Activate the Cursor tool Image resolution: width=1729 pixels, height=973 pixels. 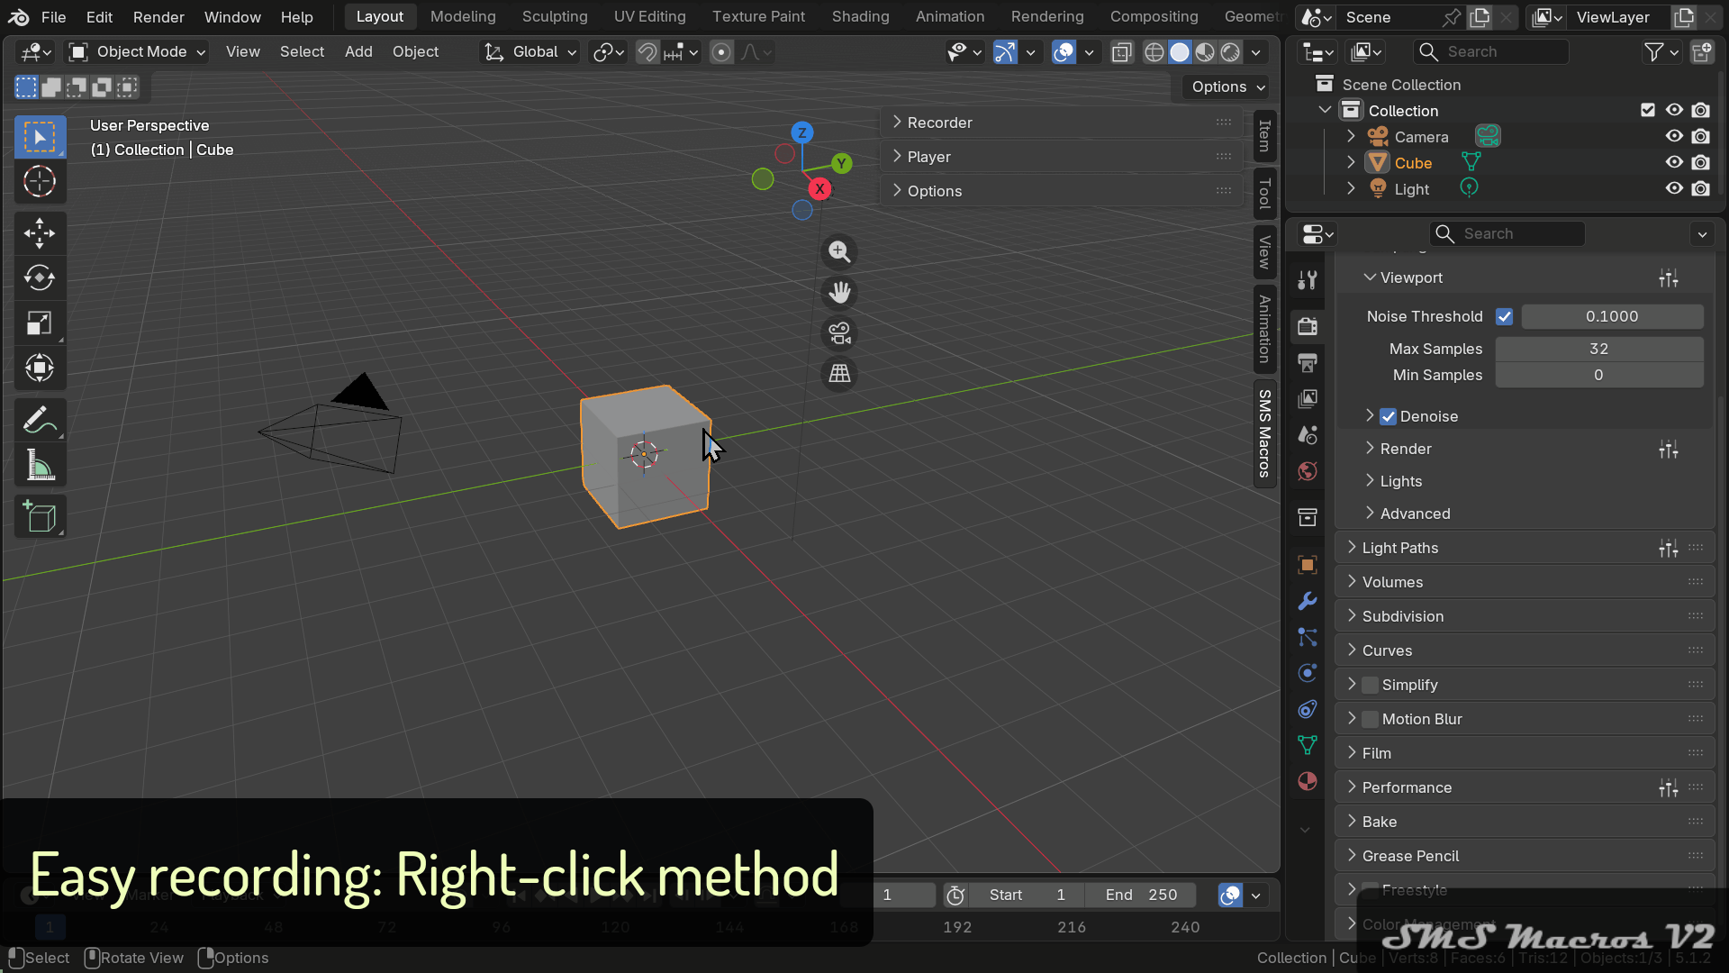tap(40, 182)
